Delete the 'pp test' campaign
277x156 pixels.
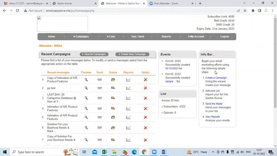[x=145, y=88]
